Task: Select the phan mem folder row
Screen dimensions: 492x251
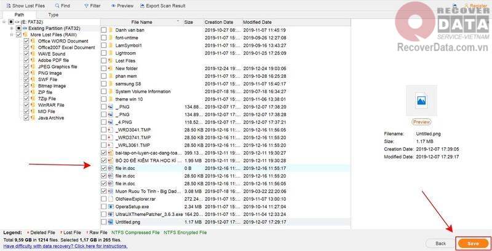Action: click(x=225, y=76)
